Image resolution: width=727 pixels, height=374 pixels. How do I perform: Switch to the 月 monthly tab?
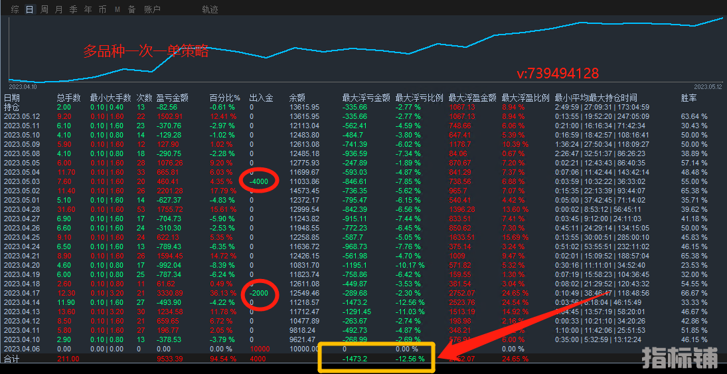point(58,9)
